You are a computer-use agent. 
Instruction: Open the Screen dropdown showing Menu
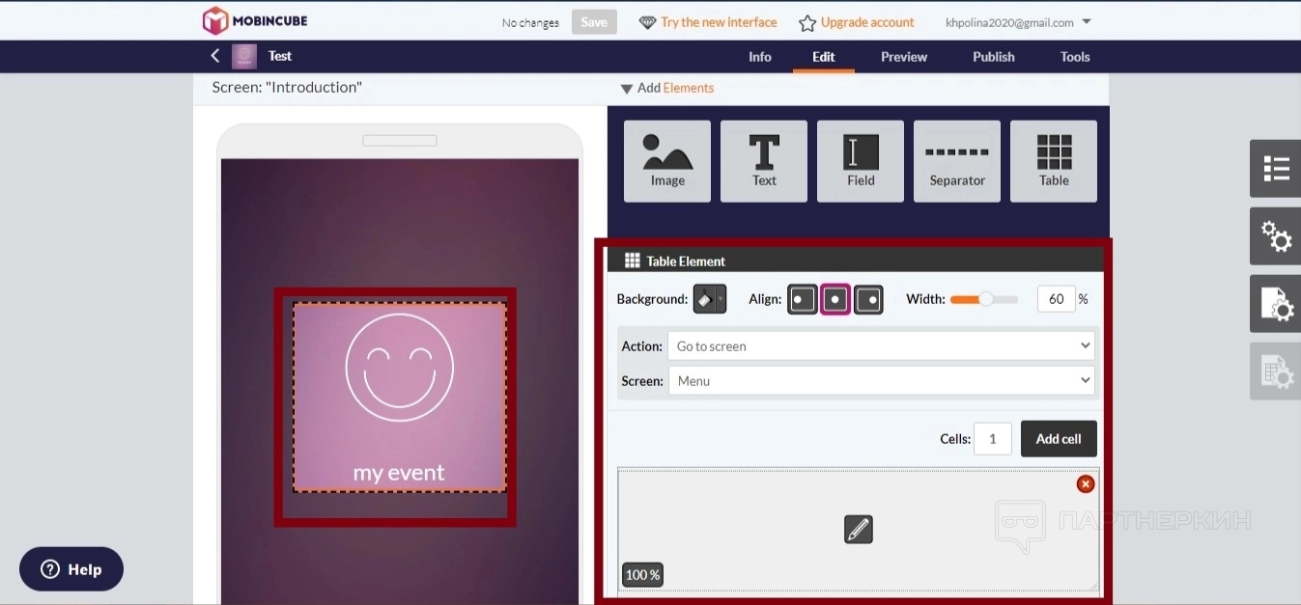coord(881,381)
